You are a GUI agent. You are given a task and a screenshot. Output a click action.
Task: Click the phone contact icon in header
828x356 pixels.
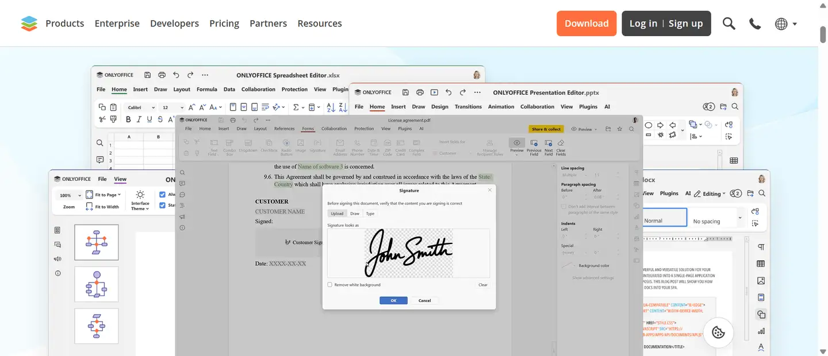pyautogui.click(x=755, y=24)
